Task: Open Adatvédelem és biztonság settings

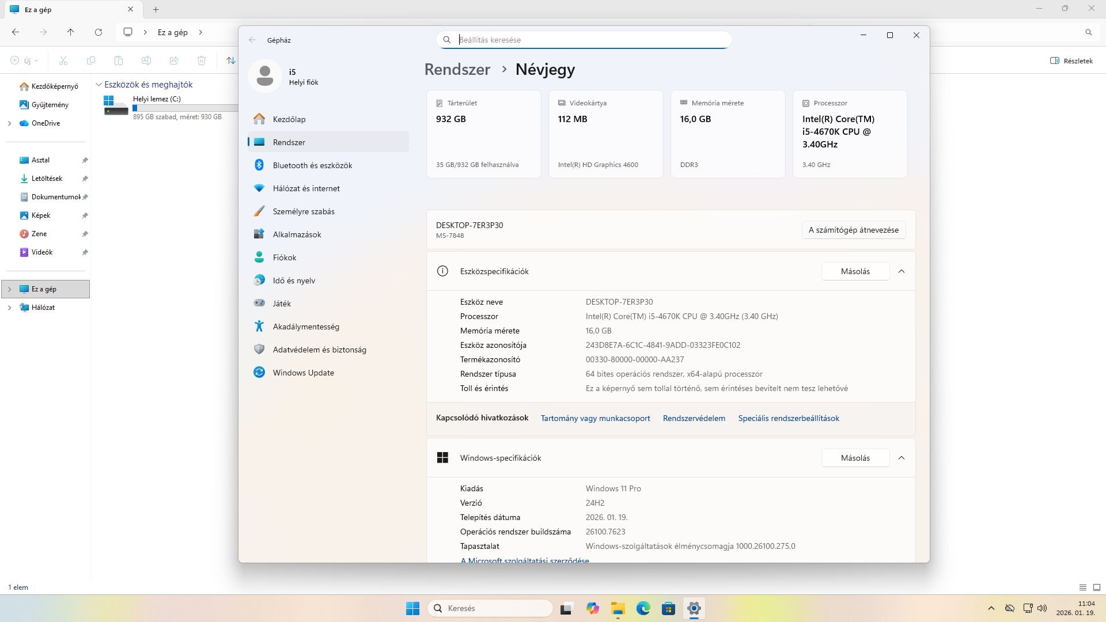Action: pyautogui.click(x=319, y=350)
